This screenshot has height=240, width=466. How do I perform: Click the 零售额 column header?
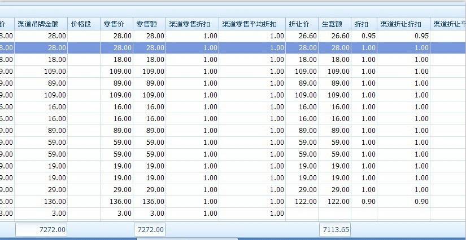point(149,24)
